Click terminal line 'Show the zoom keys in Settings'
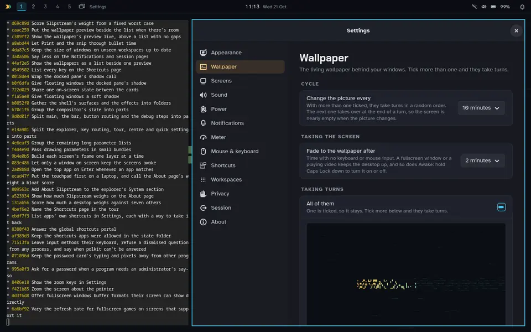This screenshot has height=332, width=531. (x=69, y=282)
